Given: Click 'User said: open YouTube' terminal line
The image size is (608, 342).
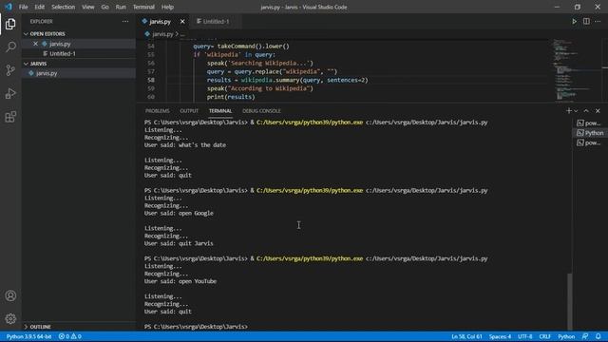Looking at the screenshot, I should (x=180, y=281).
